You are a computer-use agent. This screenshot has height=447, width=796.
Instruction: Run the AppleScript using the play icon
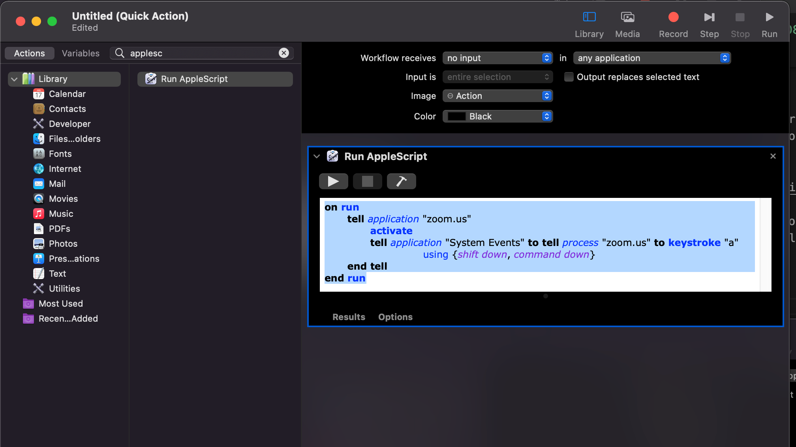click(333, 181)
